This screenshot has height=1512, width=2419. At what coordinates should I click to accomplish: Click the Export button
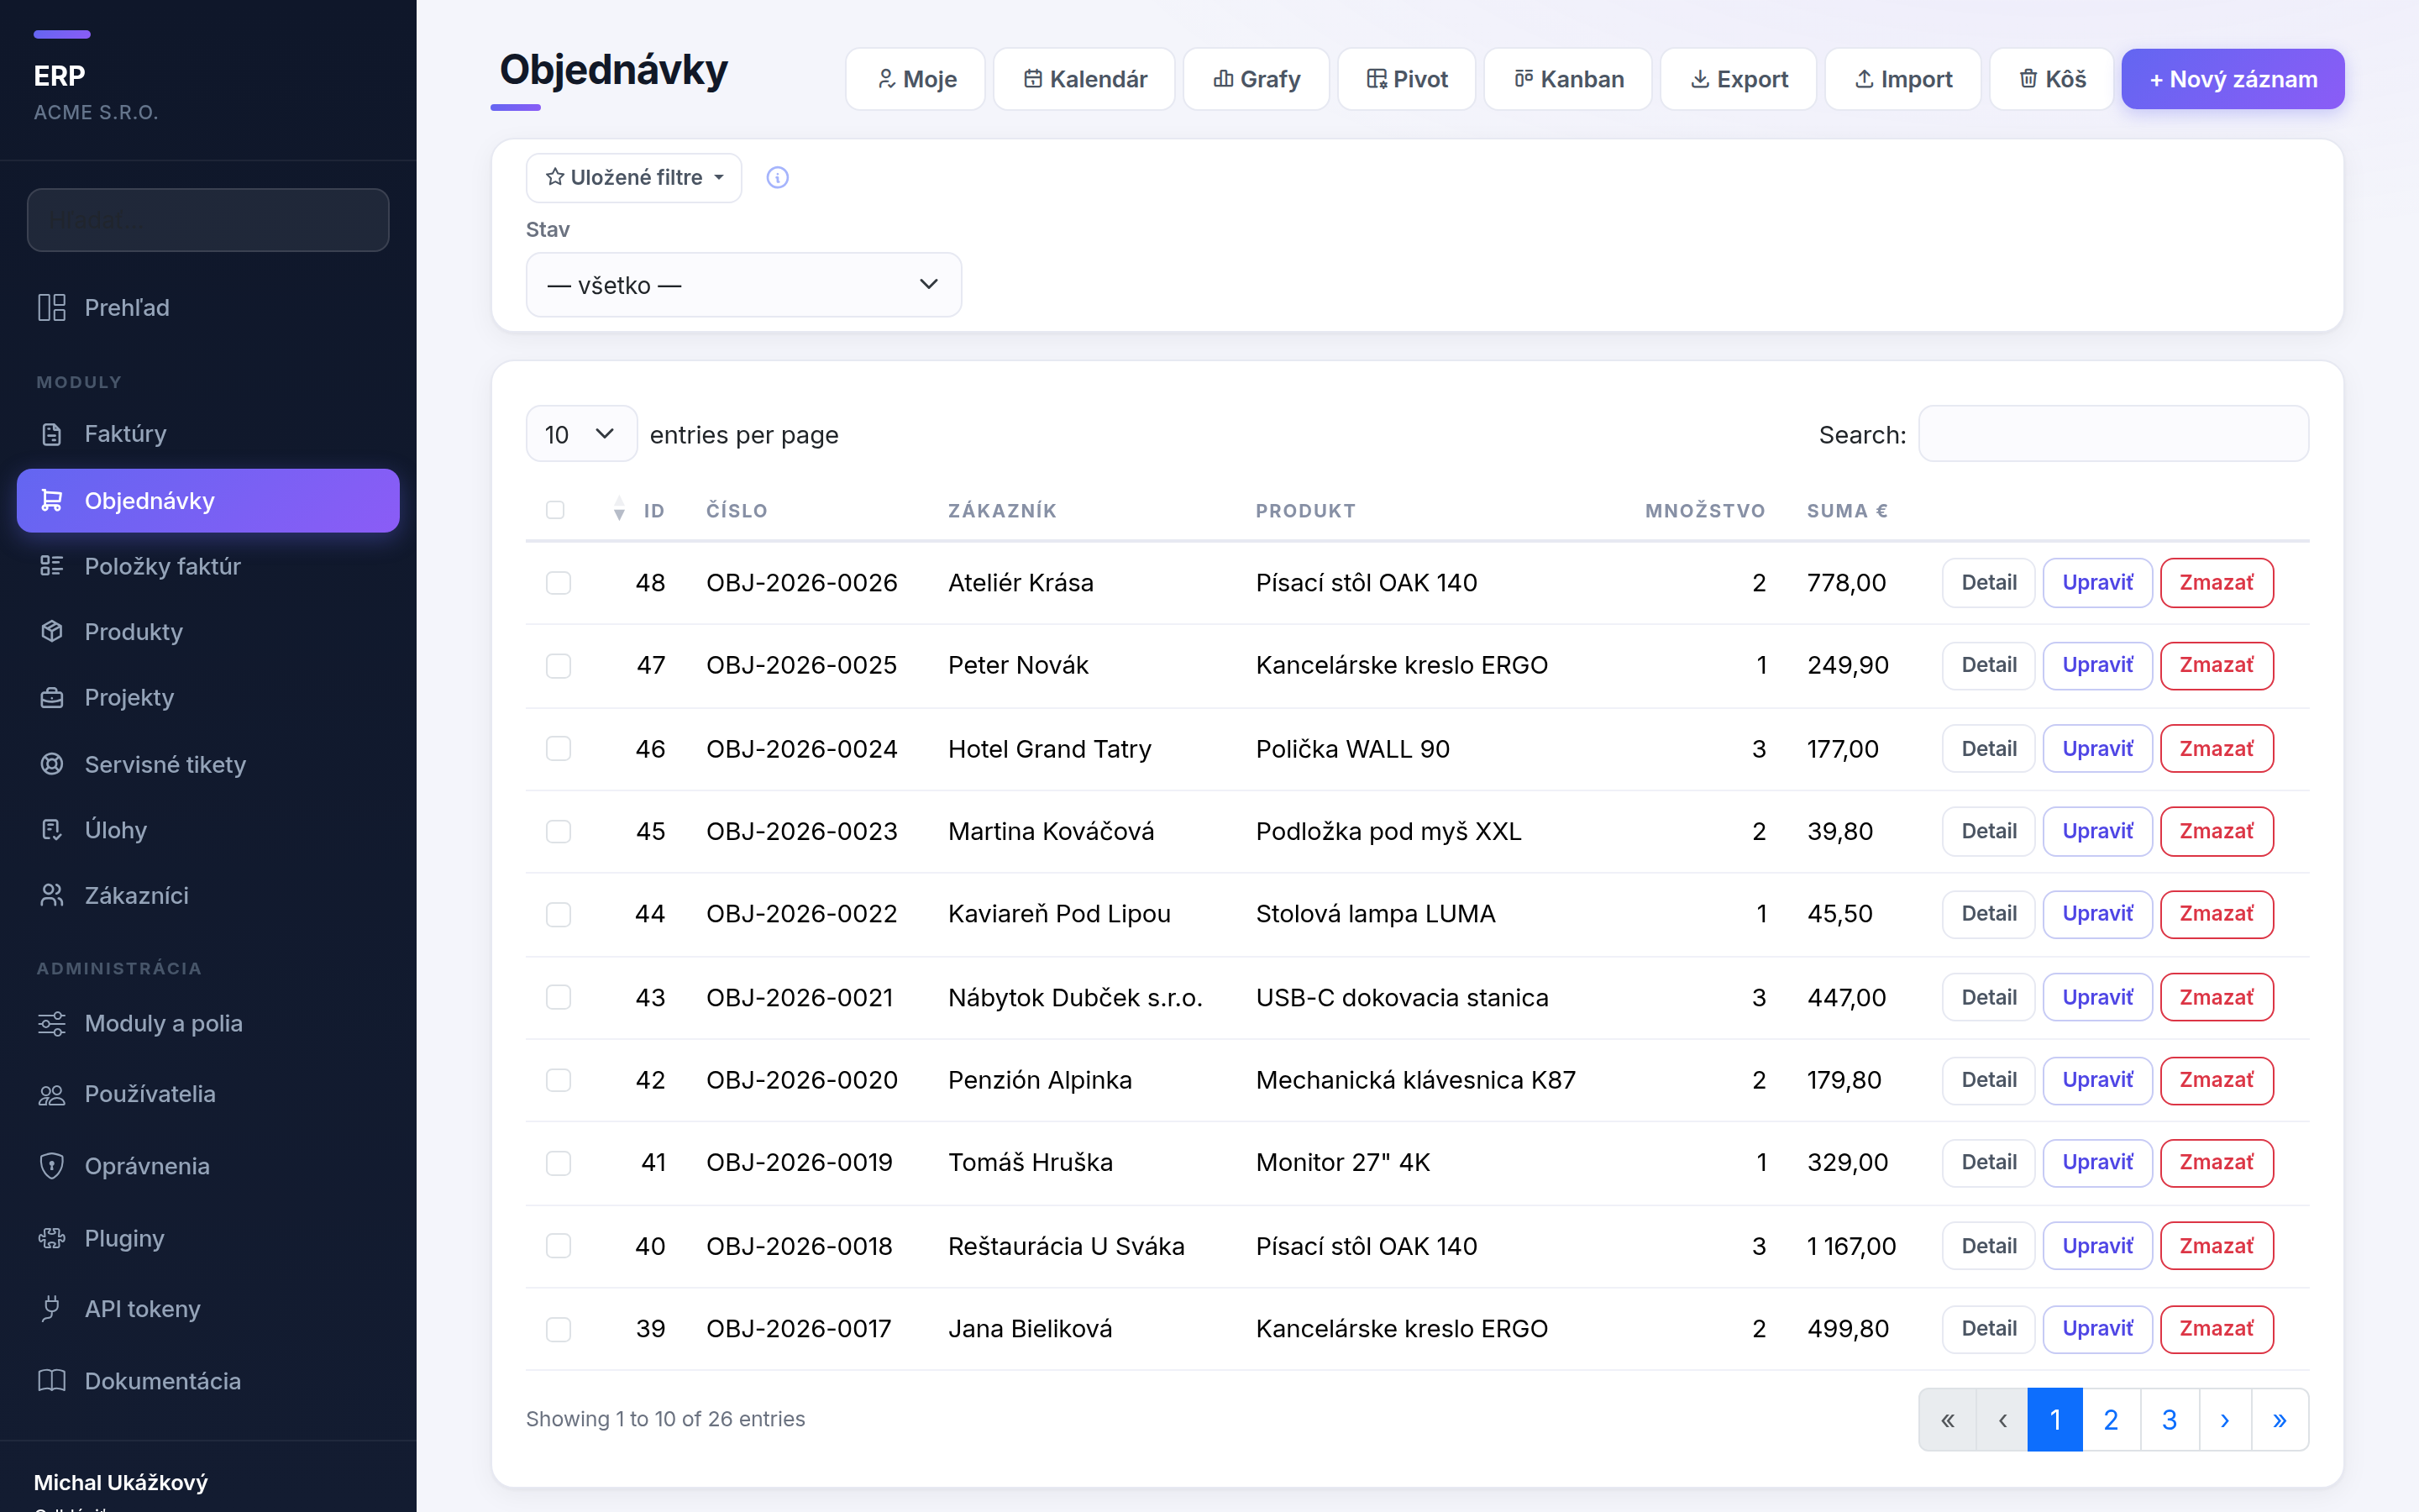[x=1739, y=79]
